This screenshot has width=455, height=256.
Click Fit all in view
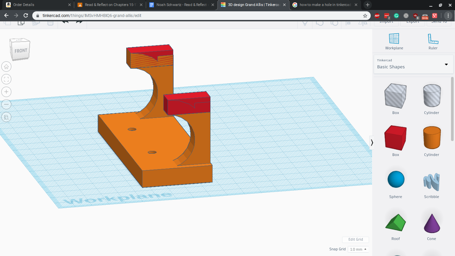(x=6, y=79)
